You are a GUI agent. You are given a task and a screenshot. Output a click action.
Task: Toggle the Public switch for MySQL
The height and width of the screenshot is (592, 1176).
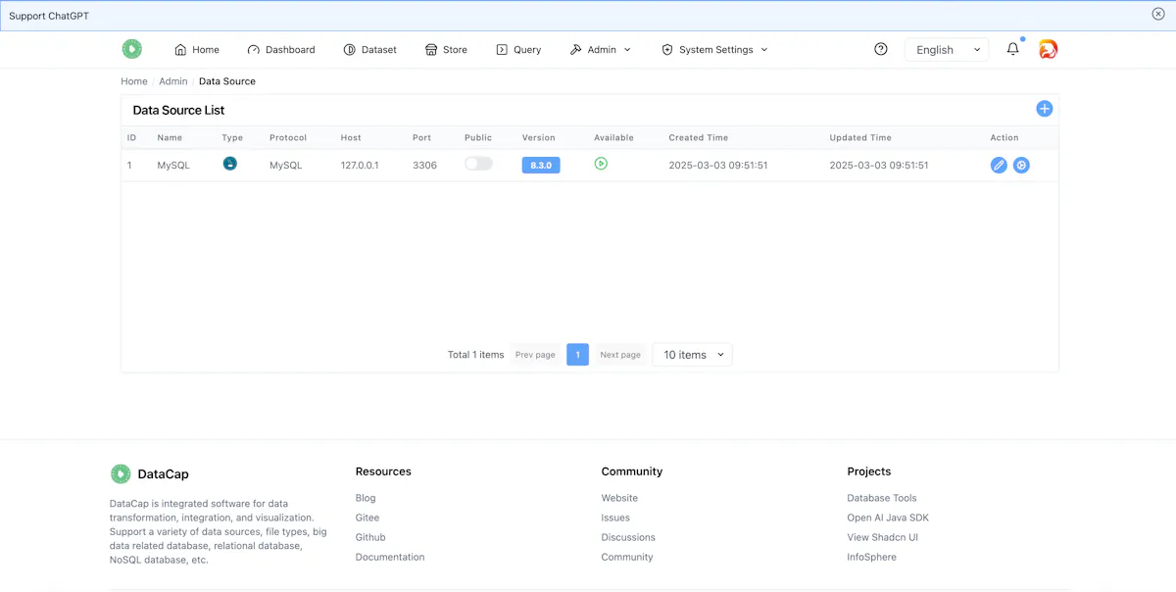[x=478, y=164]
